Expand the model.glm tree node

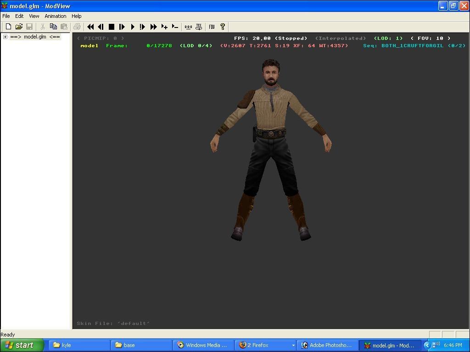pos(5,37)
